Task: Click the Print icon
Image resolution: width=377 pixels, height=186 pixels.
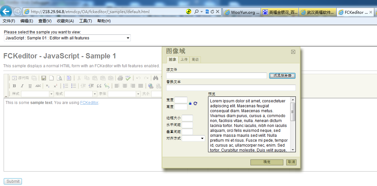Action: [x=120, y=78]
